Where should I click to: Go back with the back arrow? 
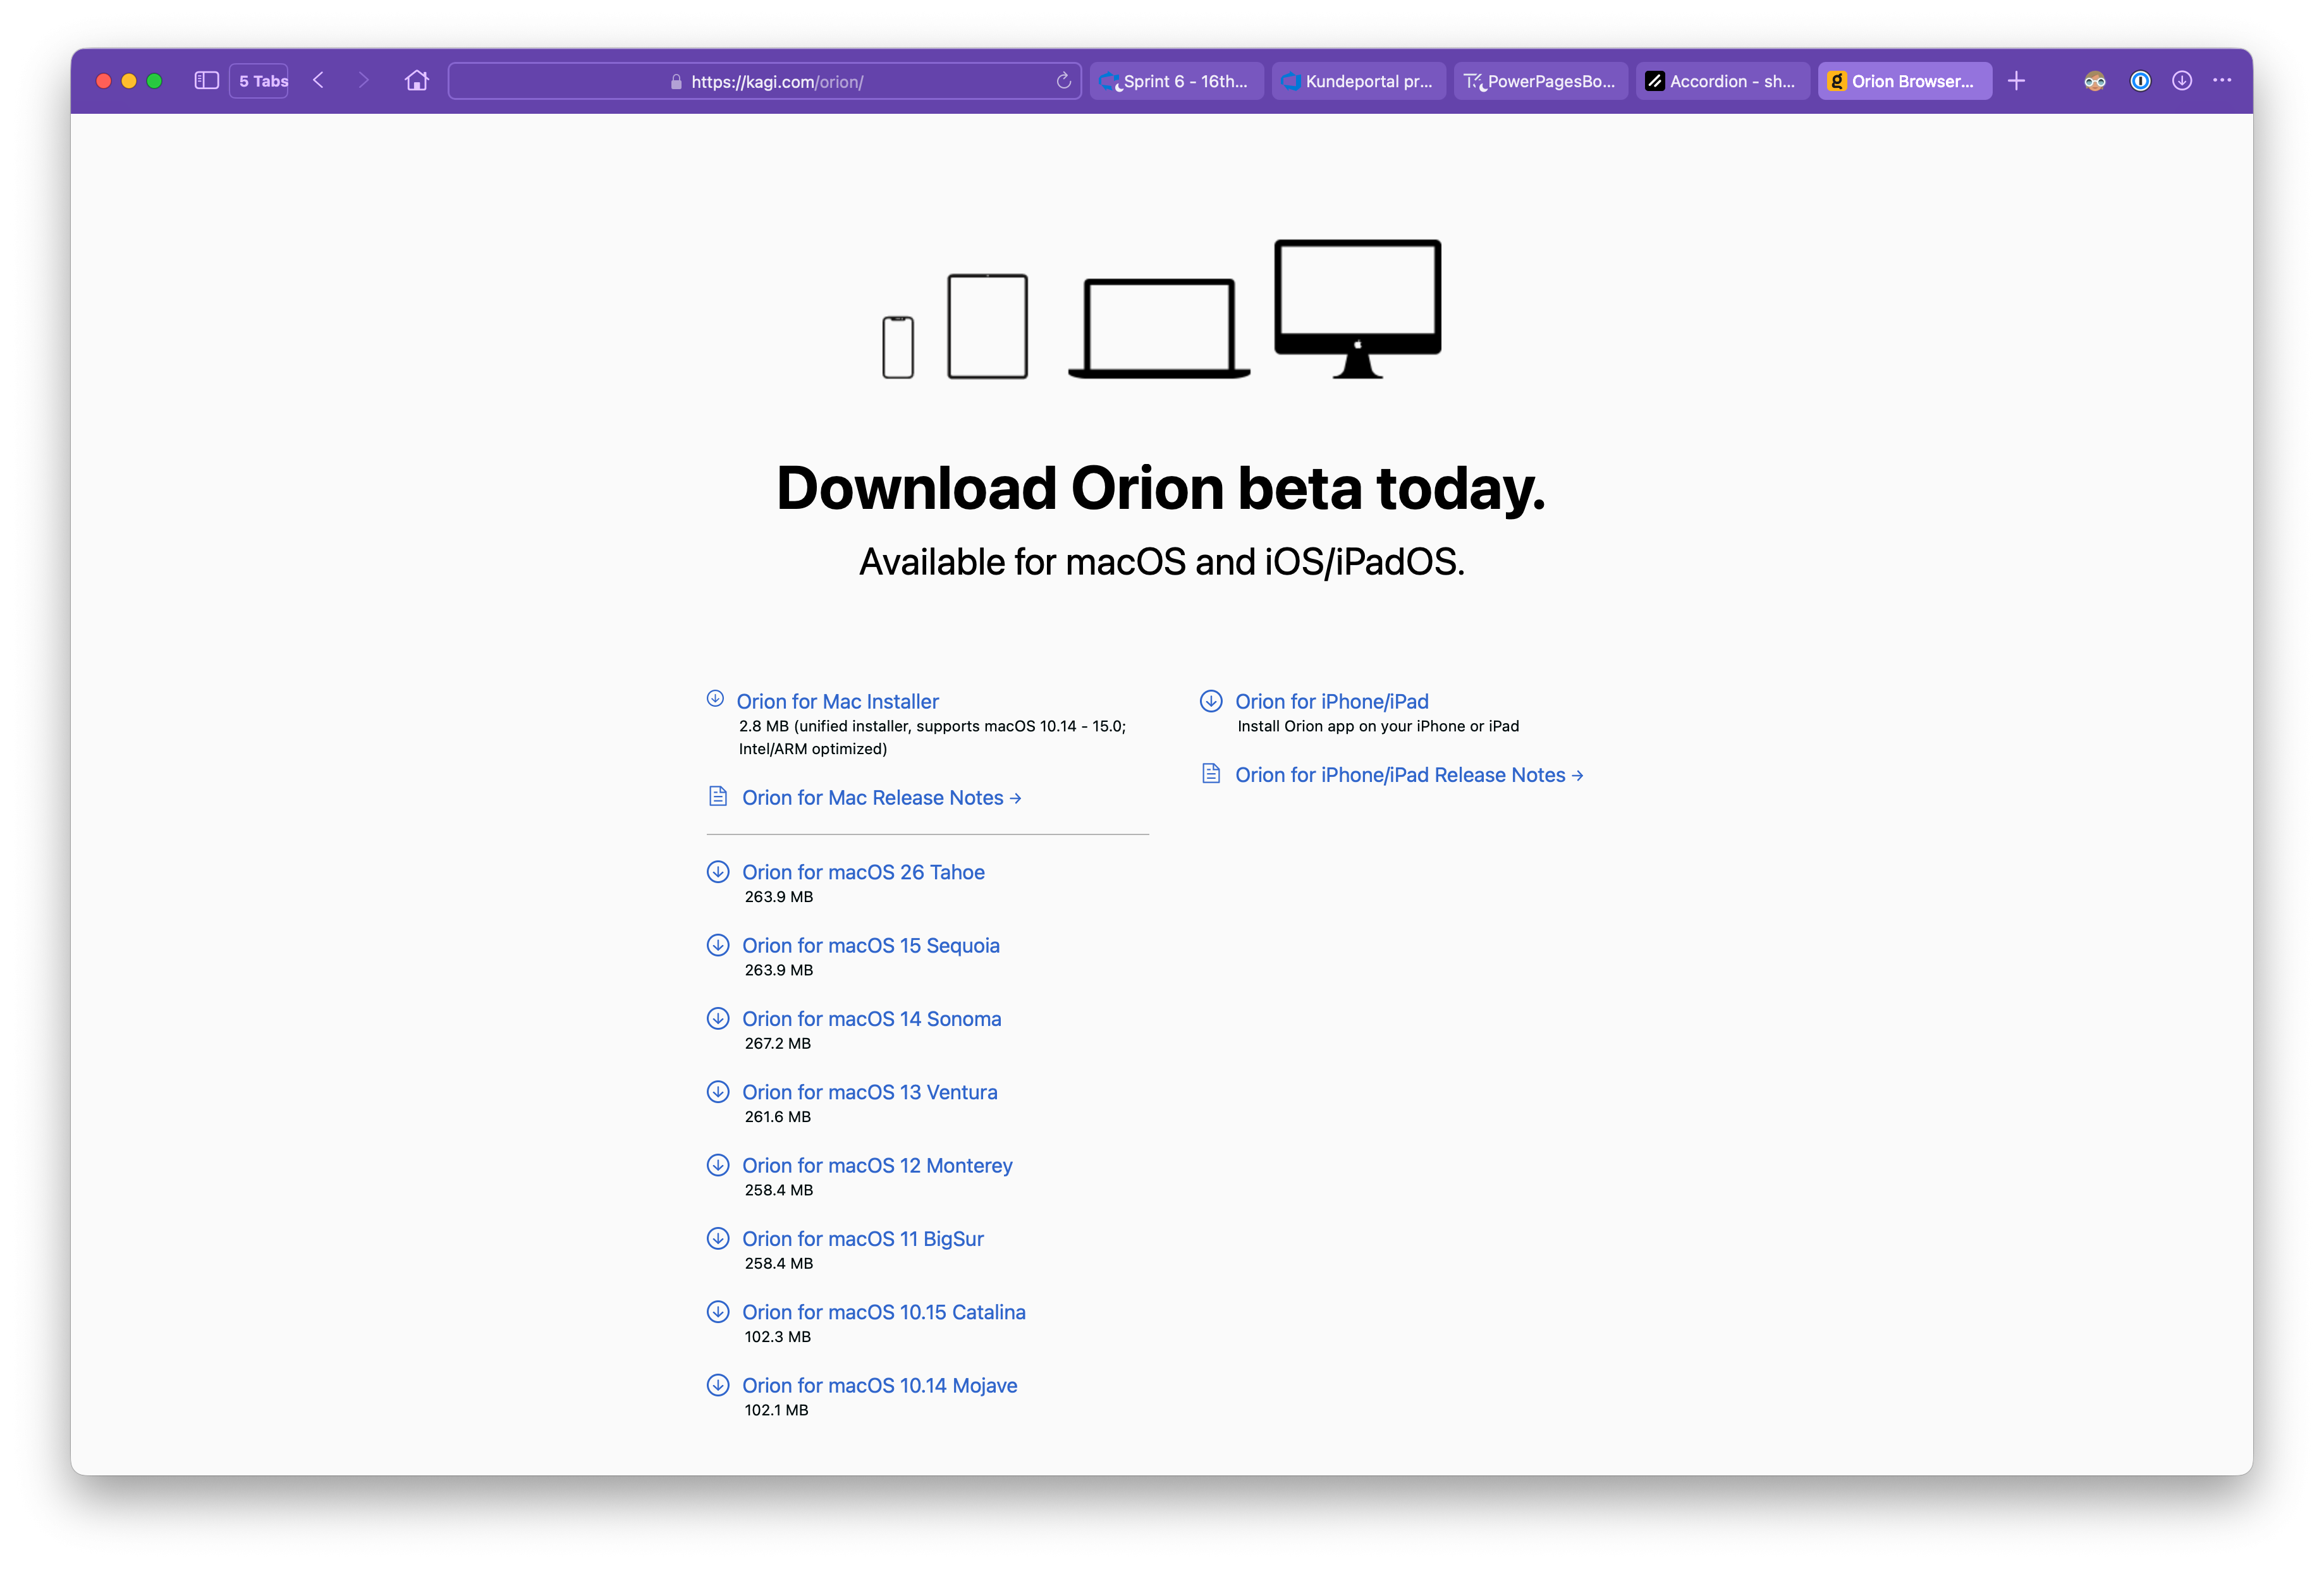[319, 81]
